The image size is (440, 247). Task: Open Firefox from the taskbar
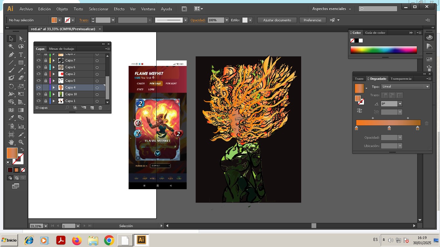[x=77, y=240]
